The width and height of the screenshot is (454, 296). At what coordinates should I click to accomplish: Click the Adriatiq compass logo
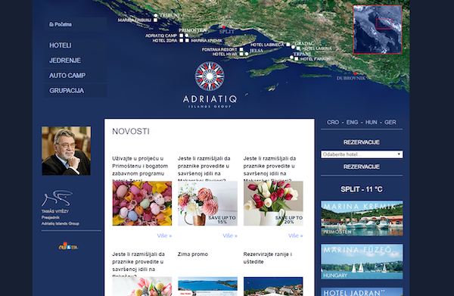point(210,76)
